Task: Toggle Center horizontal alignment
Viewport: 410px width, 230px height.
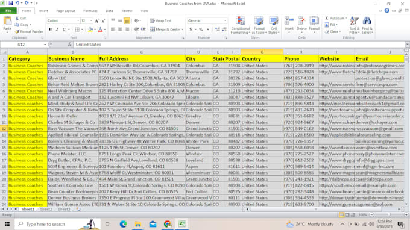Action: coord(120,30)
